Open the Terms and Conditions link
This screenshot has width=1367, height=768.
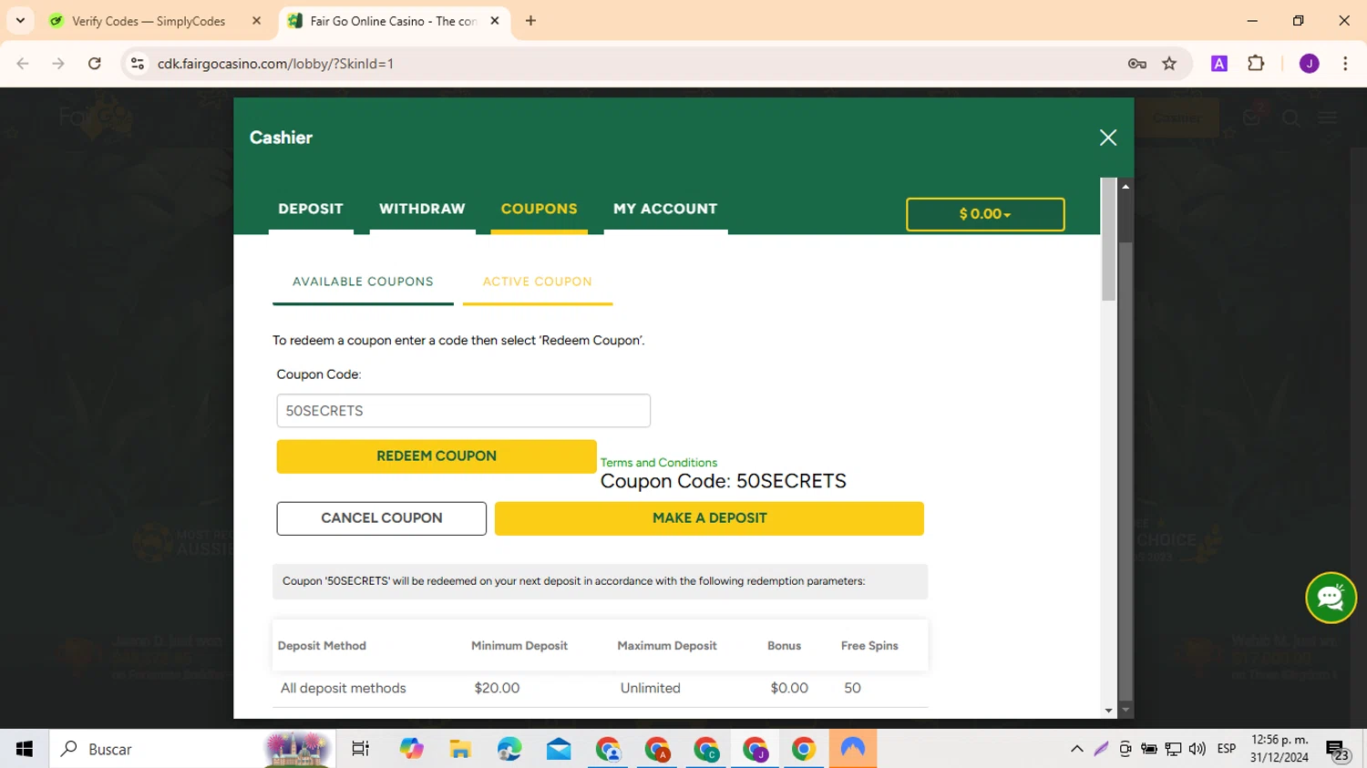tap(658, 463)
